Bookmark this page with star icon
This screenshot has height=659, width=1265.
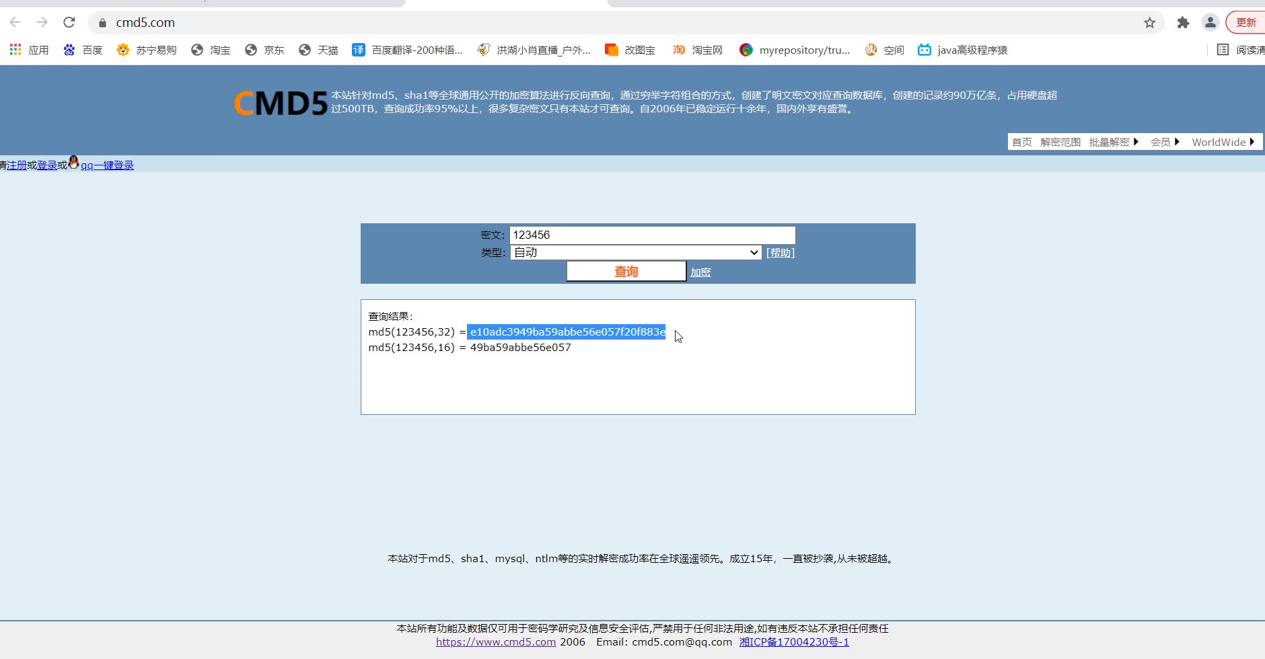click(1149, 23)
